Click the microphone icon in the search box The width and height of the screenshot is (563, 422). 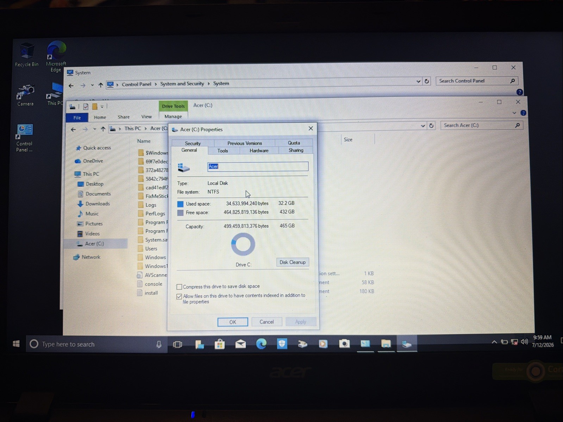pos(159,344)
